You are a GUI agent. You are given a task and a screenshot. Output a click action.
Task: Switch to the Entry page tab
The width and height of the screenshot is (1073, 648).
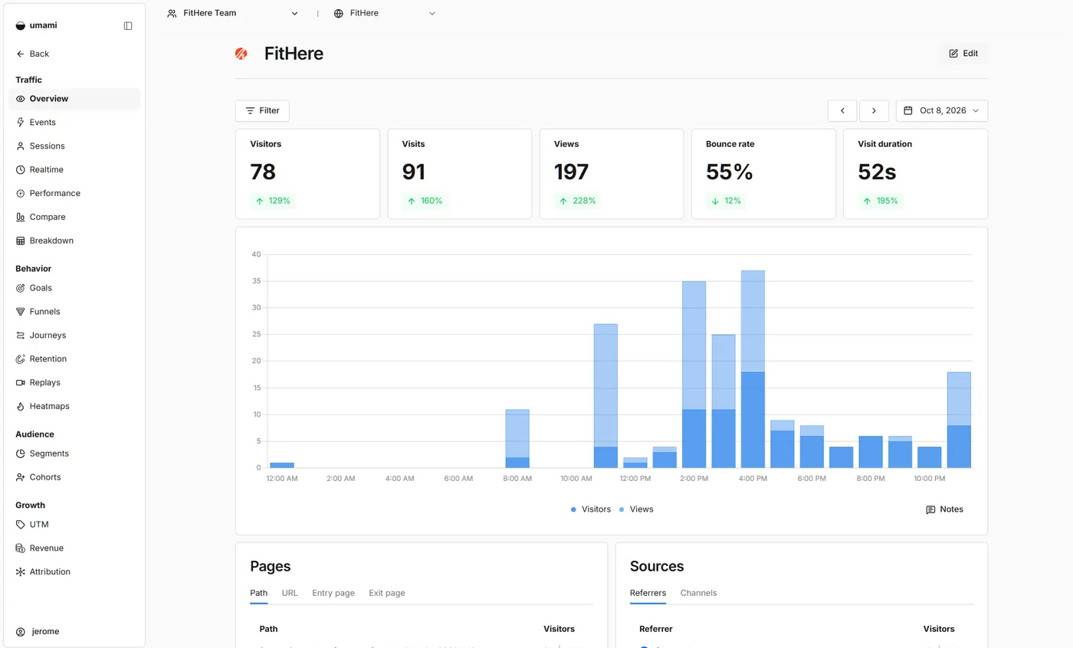coord(333,593)
